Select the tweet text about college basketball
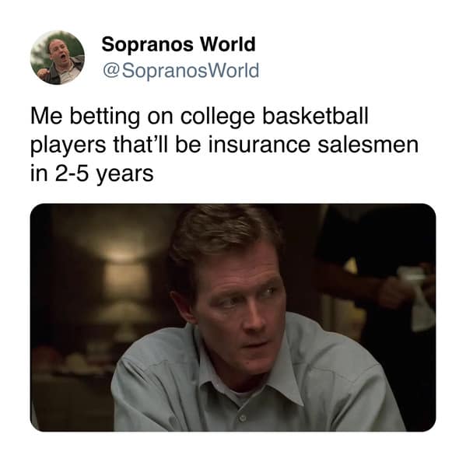Screen dimensions: 466x462 coord(224,145)
